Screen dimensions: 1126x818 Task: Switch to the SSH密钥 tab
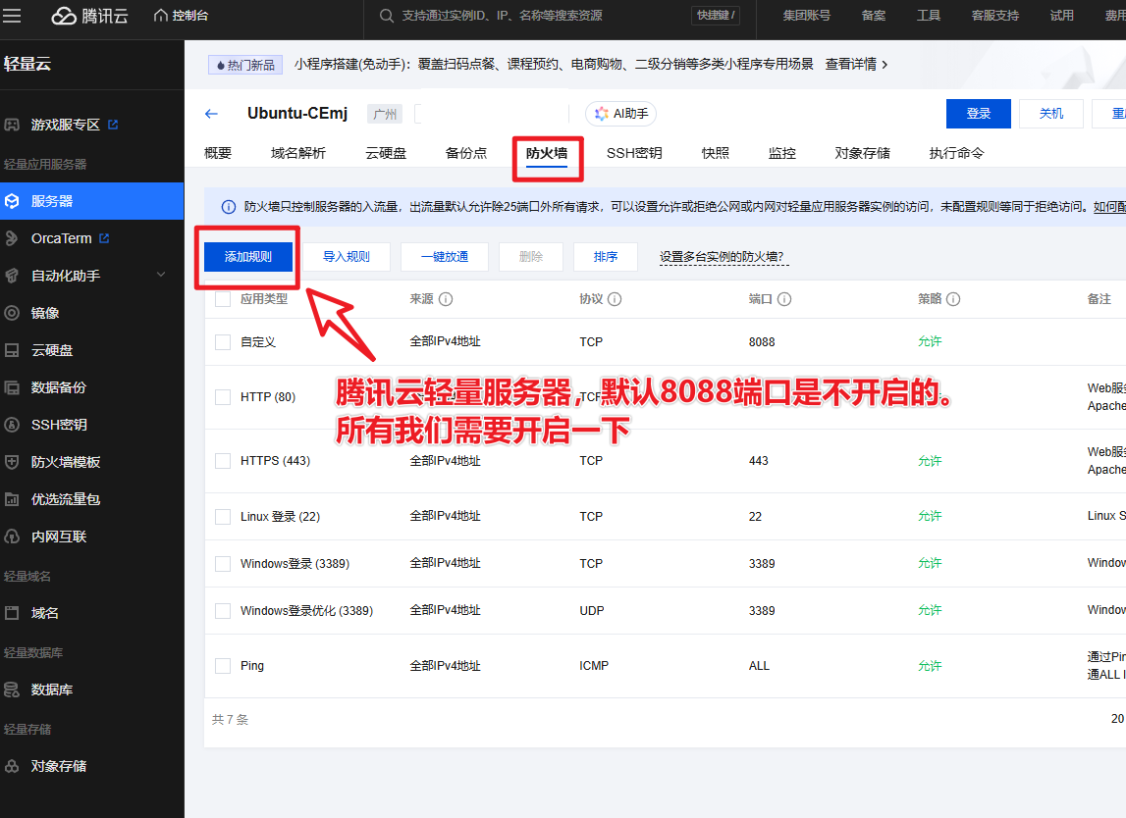(x=633, y=153)
